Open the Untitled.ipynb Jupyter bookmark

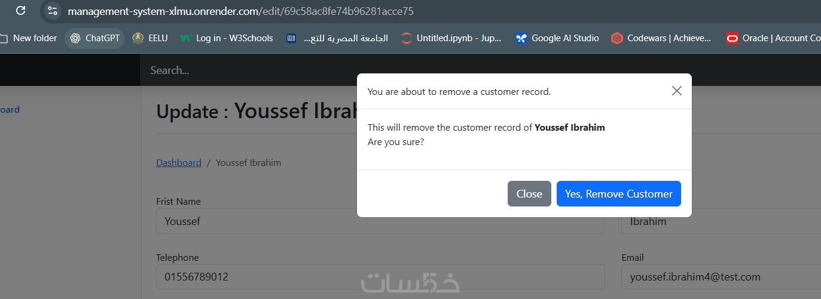(x=451, y=38)
